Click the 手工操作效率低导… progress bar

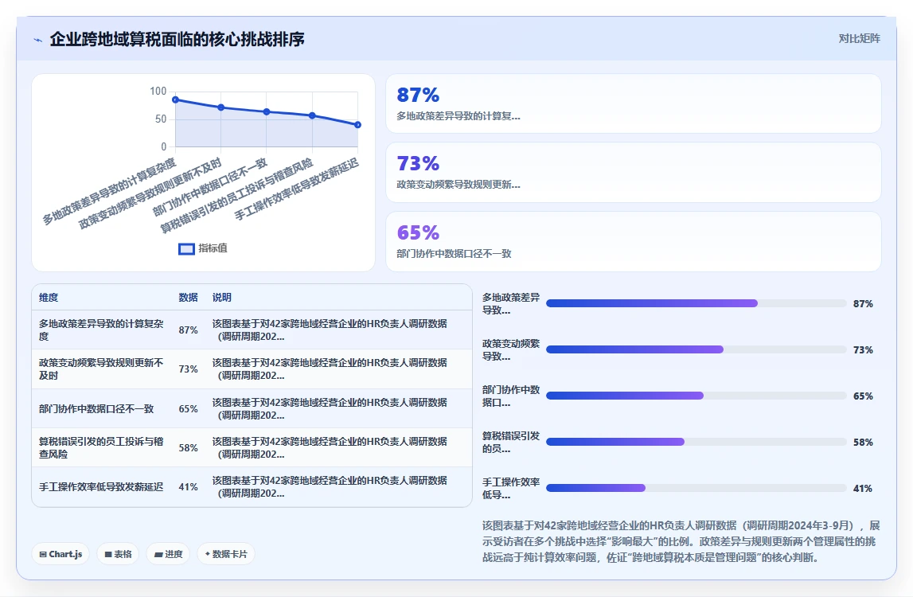(696, 488)
